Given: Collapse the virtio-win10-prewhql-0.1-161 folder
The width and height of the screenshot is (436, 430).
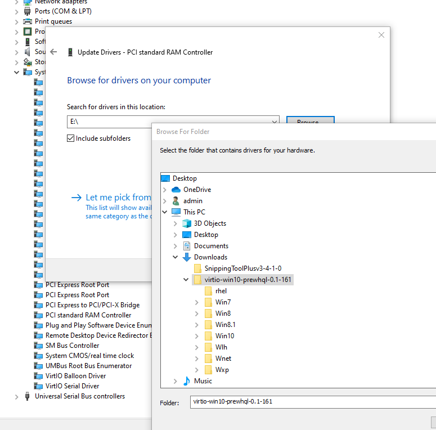Looking at the screenshot, I should pyautogui.click(x=186, y=280).
